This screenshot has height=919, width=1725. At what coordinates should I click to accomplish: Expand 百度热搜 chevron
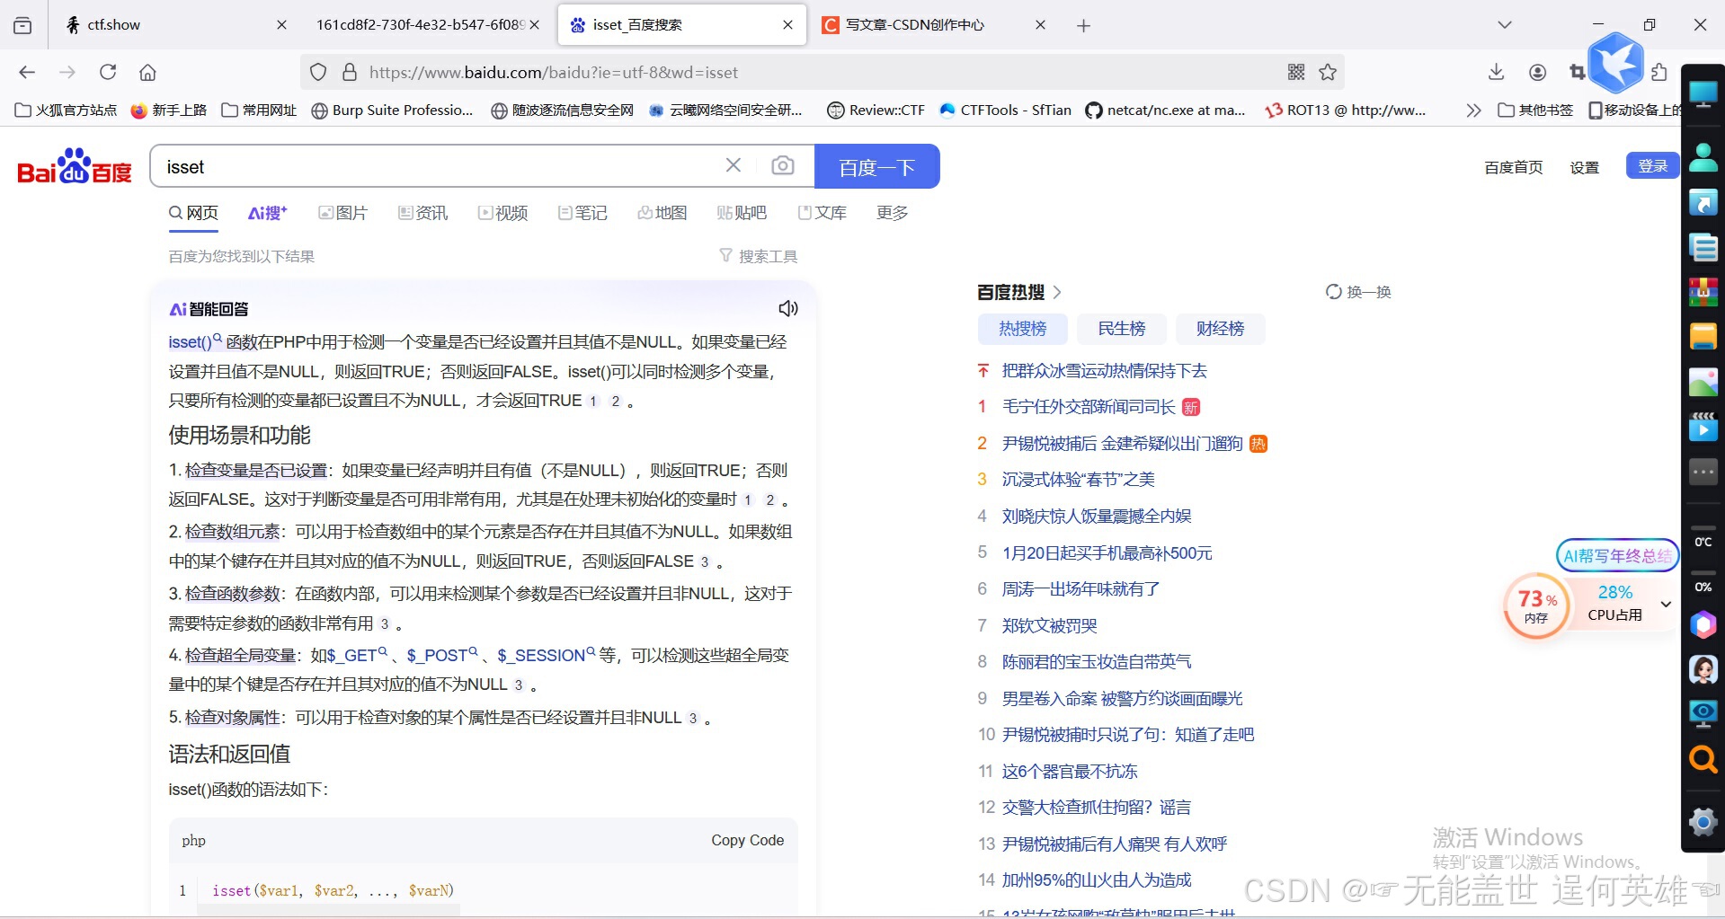tap(1057, 292)
